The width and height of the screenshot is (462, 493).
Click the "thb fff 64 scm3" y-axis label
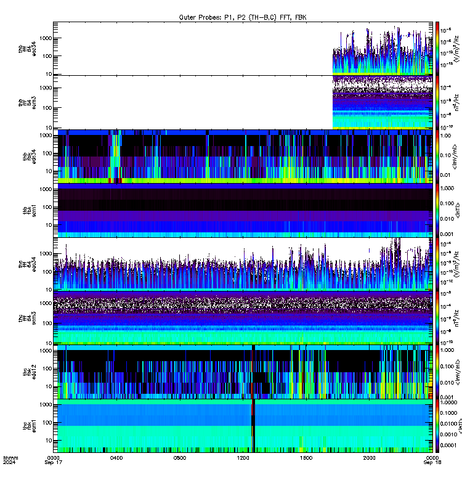pos(27,102)
